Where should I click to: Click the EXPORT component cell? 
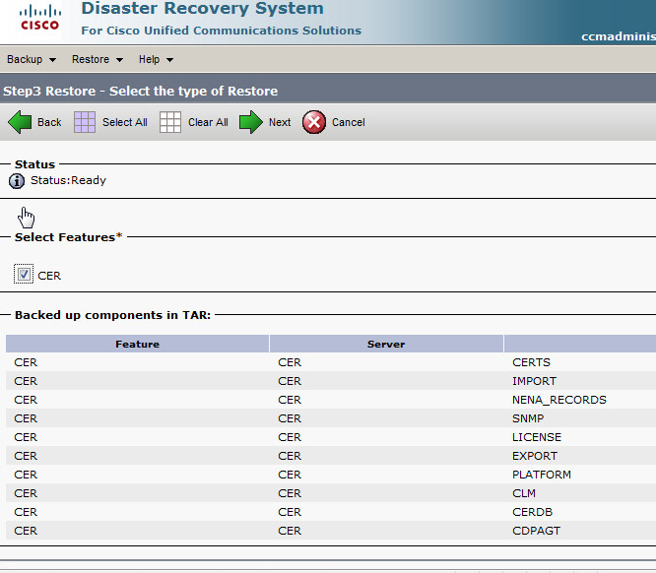tap(535, 456)
